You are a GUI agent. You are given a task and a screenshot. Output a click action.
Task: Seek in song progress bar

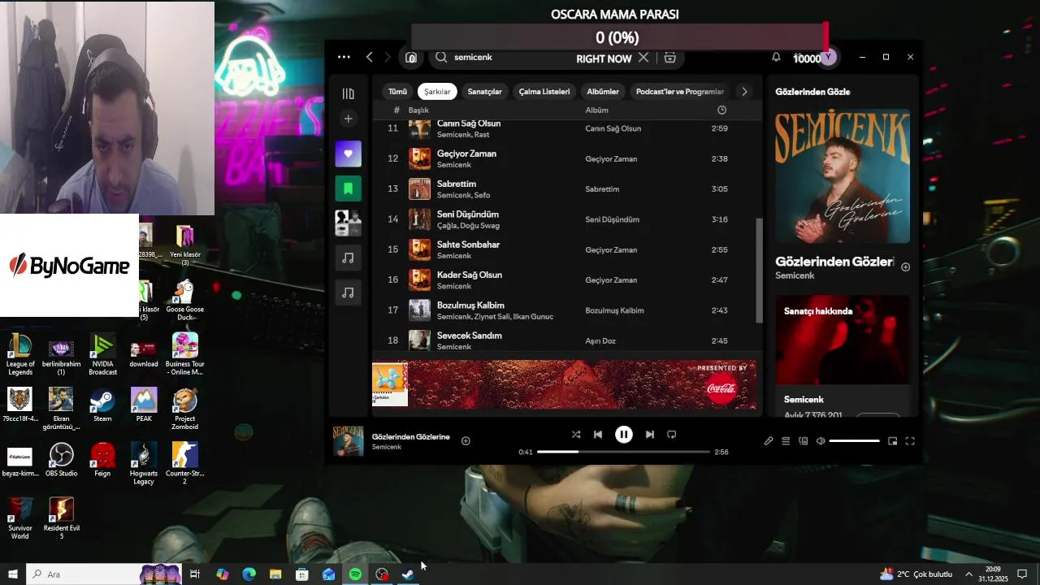(x=623, y=452)
